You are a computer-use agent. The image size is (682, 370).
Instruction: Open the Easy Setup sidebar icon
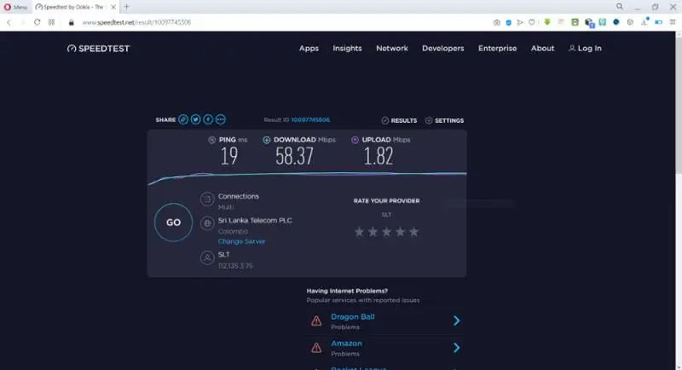(x=673, y=22)
